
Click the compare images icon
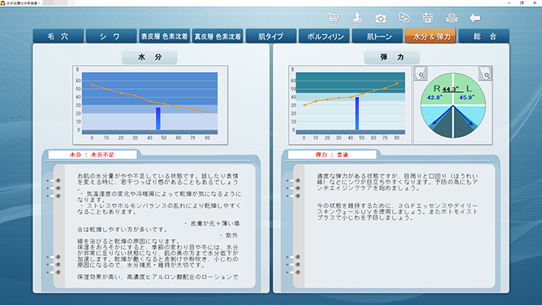pos(404,17)
